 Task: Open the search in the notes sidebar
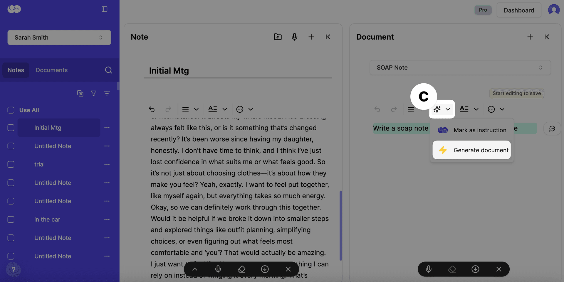click(x=108, y=70)
